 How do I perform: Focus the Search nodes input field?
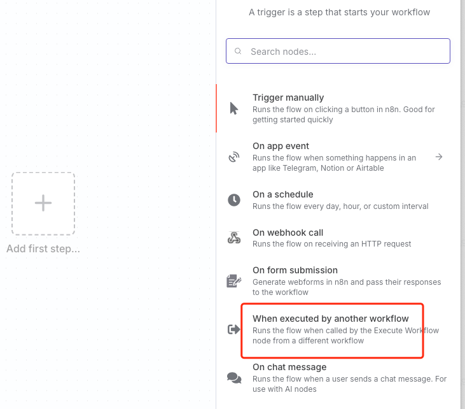click(344, 52)
